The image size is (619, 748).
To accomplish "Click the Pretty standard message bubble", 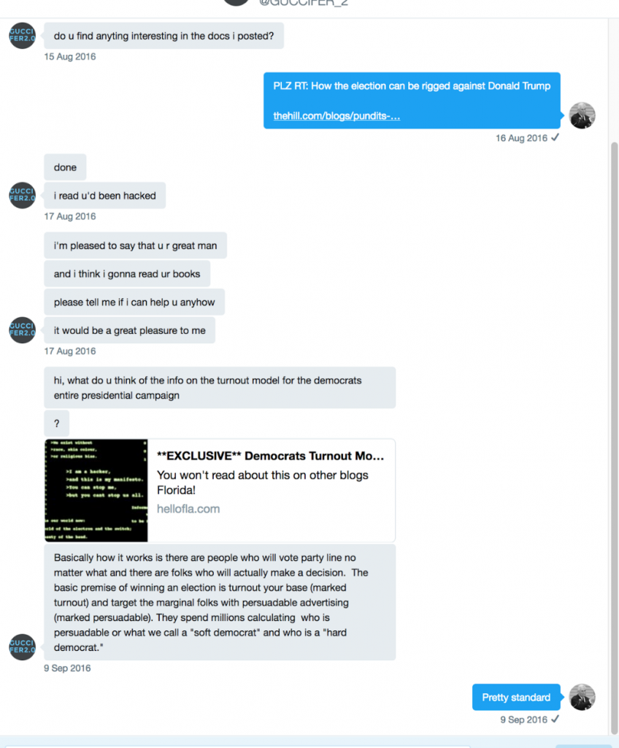I will tap(516, 698).
